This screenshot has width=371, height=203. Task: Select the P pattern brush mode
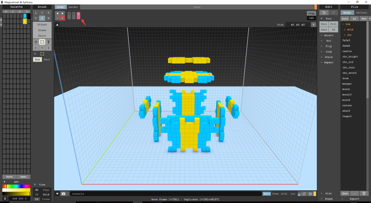click(x=49, y=13)
